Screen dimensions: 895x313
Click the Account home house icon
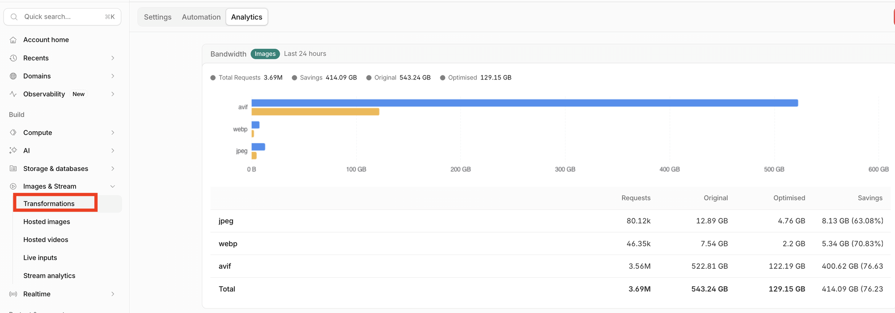(x=13, y=40)
